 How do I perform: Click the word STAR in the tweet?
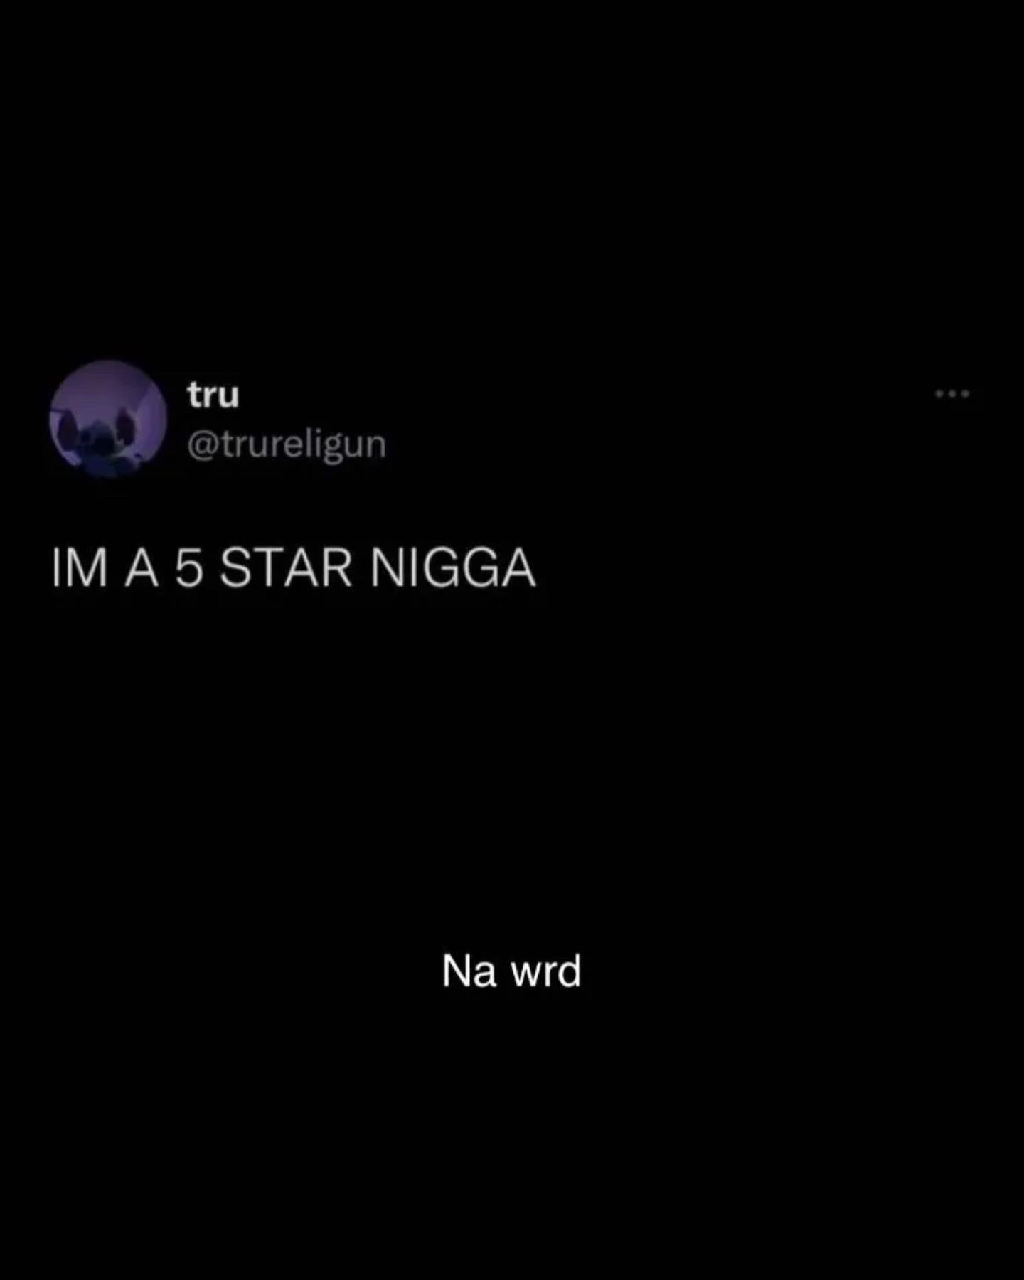tap(286, 568)
